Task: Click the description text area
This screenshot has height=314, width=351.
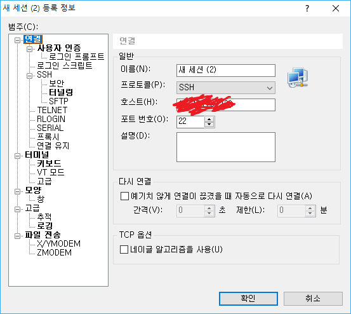Action: pos(226,147)
